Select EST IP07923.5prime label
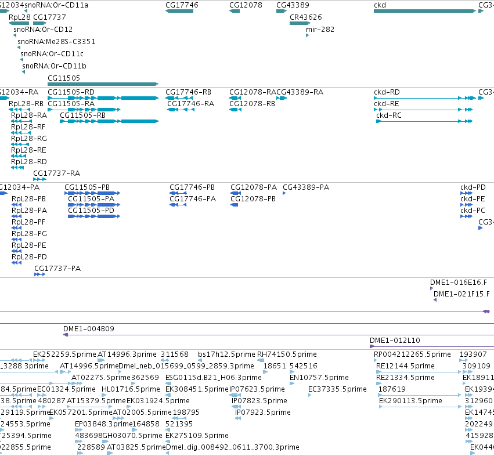 [x=263, y=412]
